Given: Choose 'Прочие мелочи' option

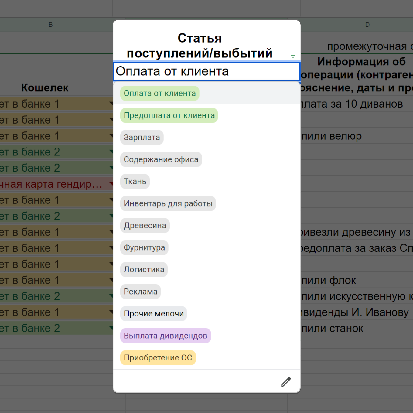Looking at the screenshot, I should tap(154, 313).
